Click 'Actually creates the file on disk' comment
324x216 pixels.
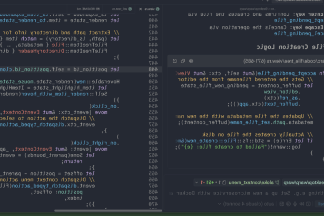pyautogui.click(x=258, y=134)
